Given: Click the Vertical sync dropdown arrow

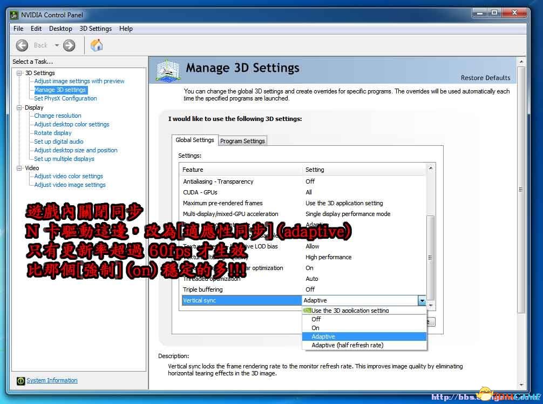Looking at the screenshot, I should [x=422, y=300].
